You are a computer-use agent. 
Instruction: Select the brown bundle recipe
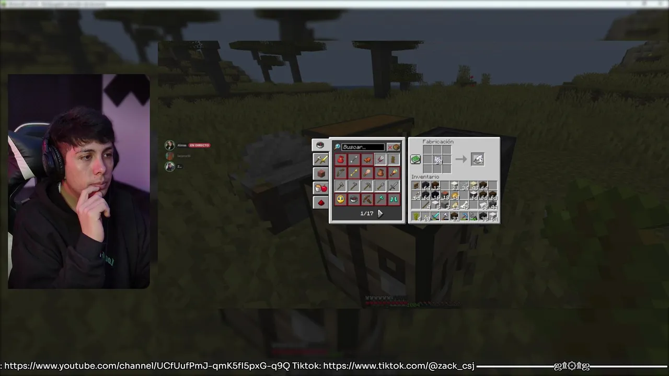pos(380,172)
